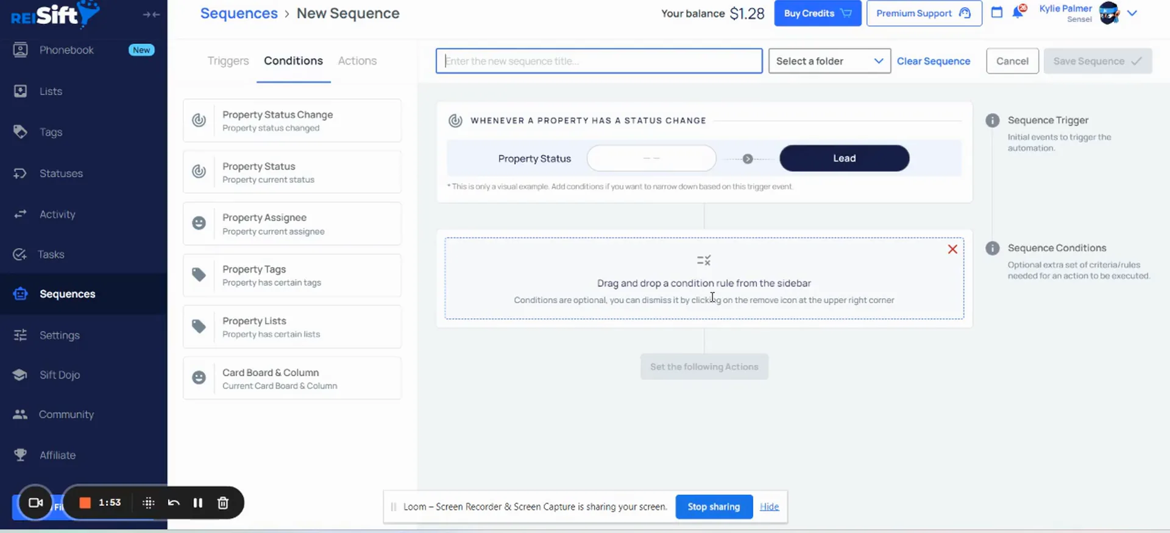Switch to the Triggers tab
The width and height of the screenshot is (1170, 533).
[228, 61]
